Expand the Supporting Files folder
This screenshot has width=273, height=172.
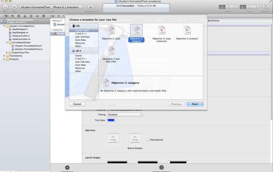(x=7, y=53)
